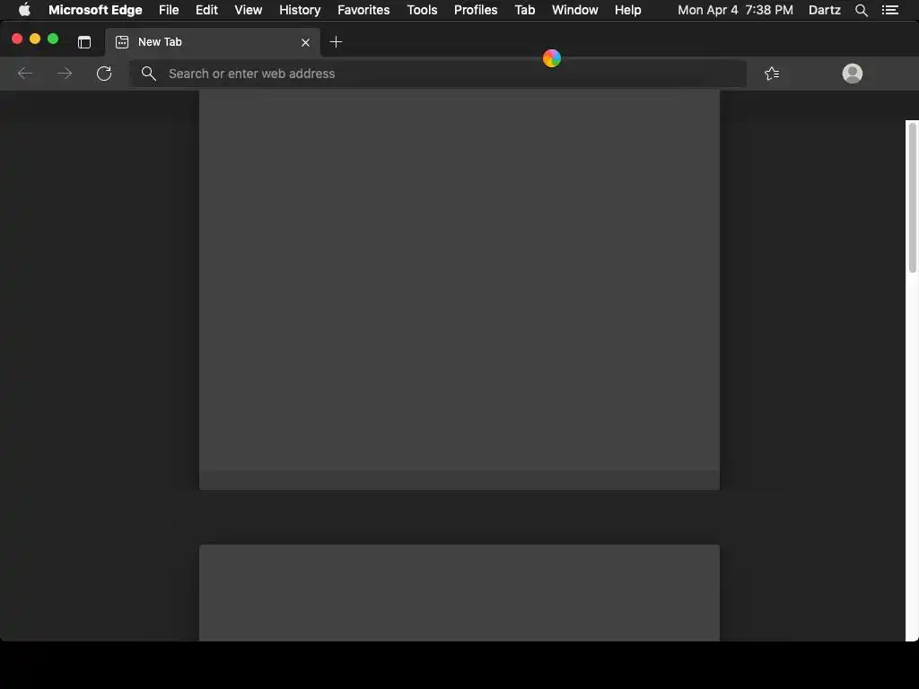Open the Microsoft Edge app menu
This screenshot has height=689, width=919.
pos(95,10)
